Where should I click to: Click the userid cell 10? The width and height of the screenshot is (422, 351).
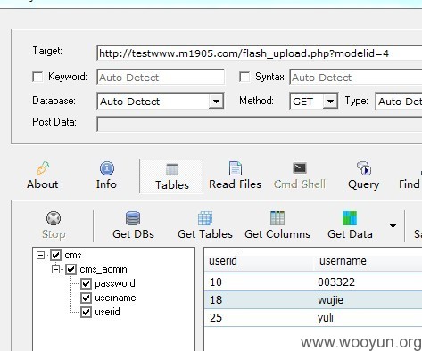click(x=216, y=282)
